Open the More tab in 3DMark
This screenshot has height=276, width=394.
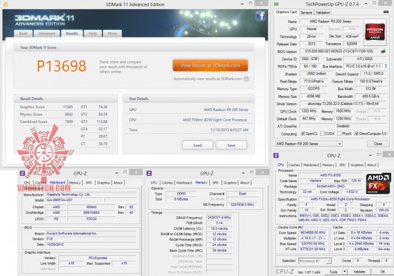click(112, 33)
